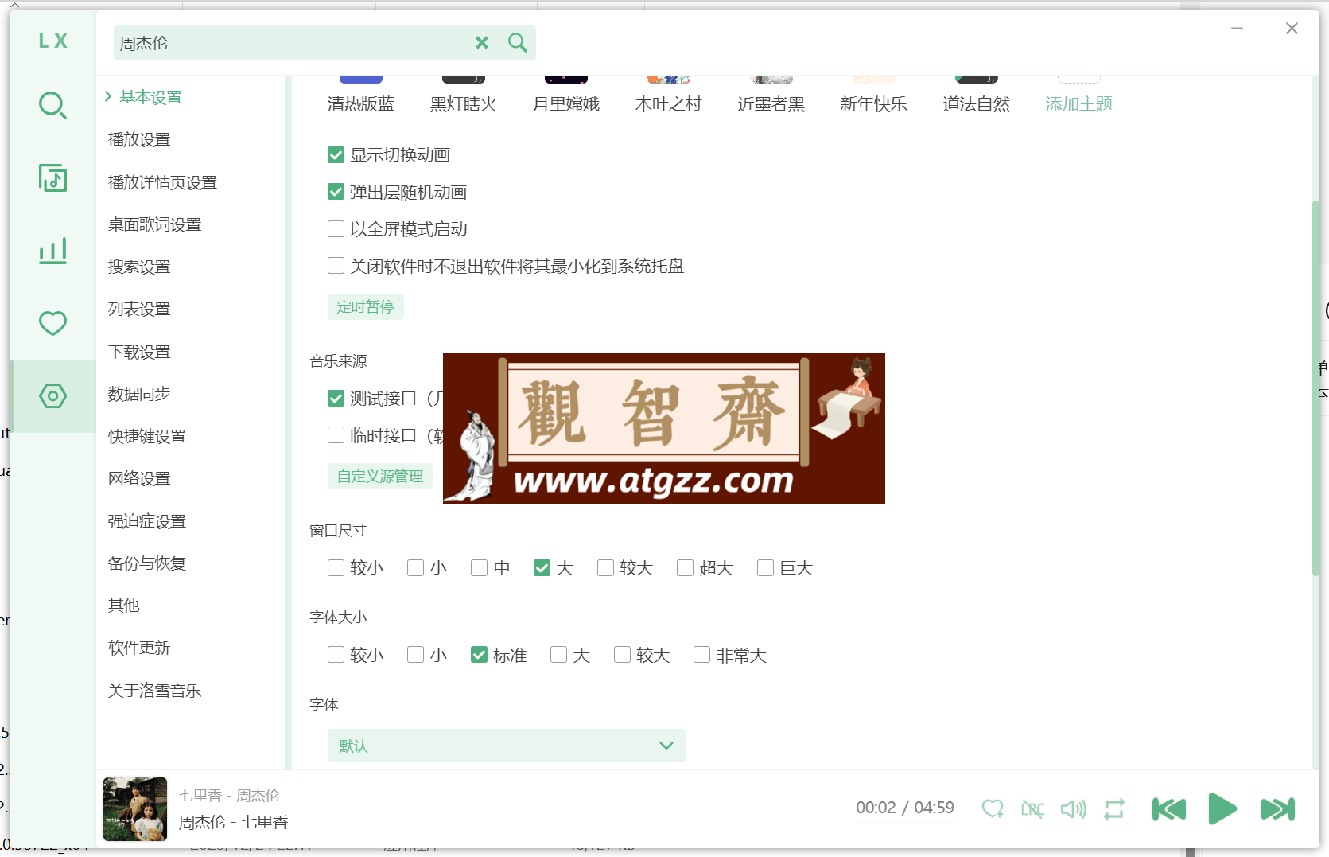Toggle the 测试接口 music source
This screenshot has width=1329, height=857.
[336, 398]
